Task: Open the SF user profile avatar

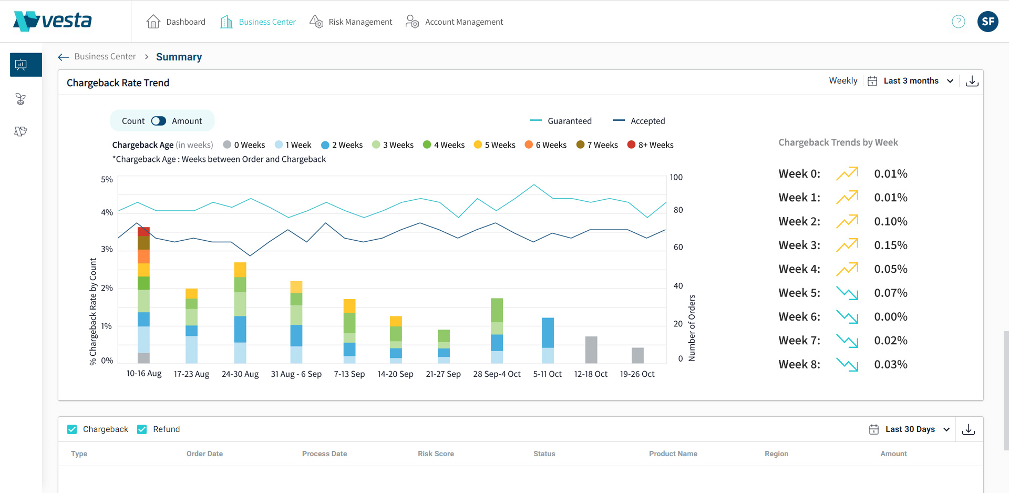Action: click(x=987, y=22)
